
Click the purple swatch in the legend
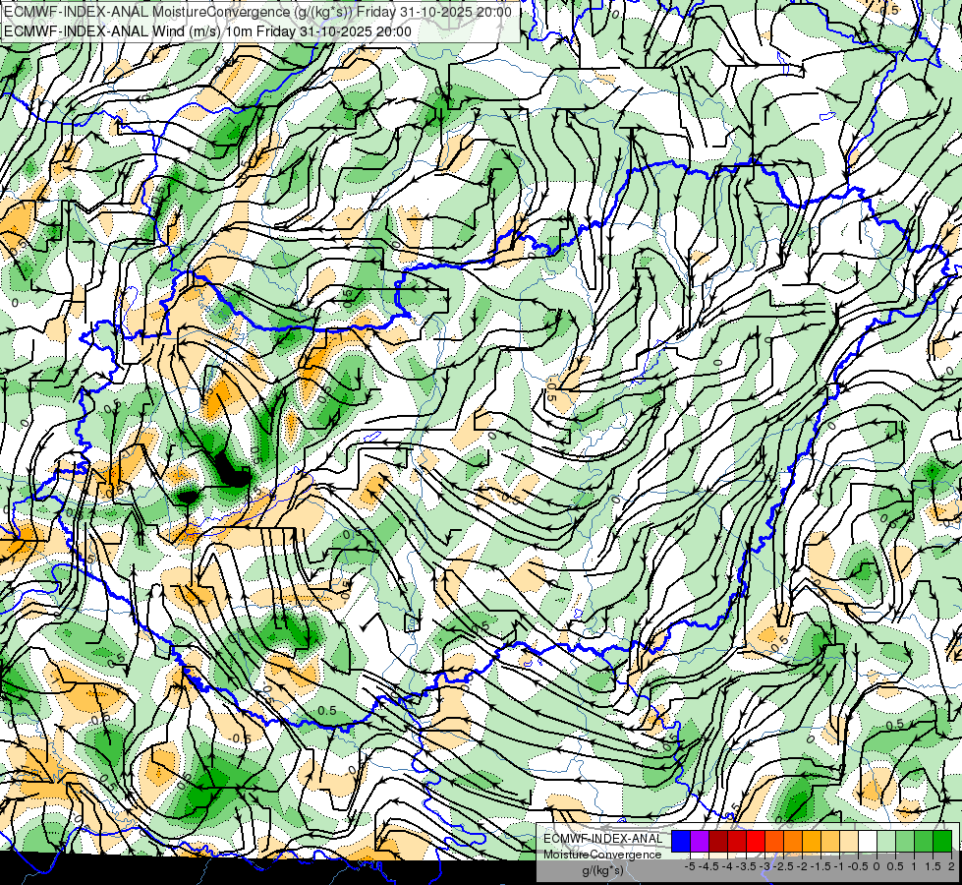[700, 841]
